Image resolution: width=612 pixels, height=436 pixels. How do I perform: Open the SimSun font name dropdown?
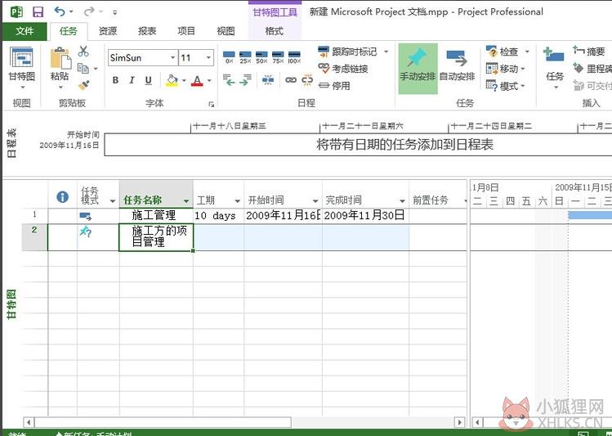point(172,58)
